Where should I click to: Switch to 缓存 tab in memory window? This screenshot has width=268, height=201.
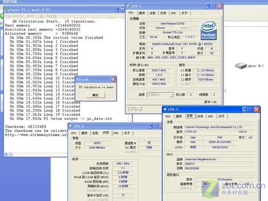pos(84,133)
